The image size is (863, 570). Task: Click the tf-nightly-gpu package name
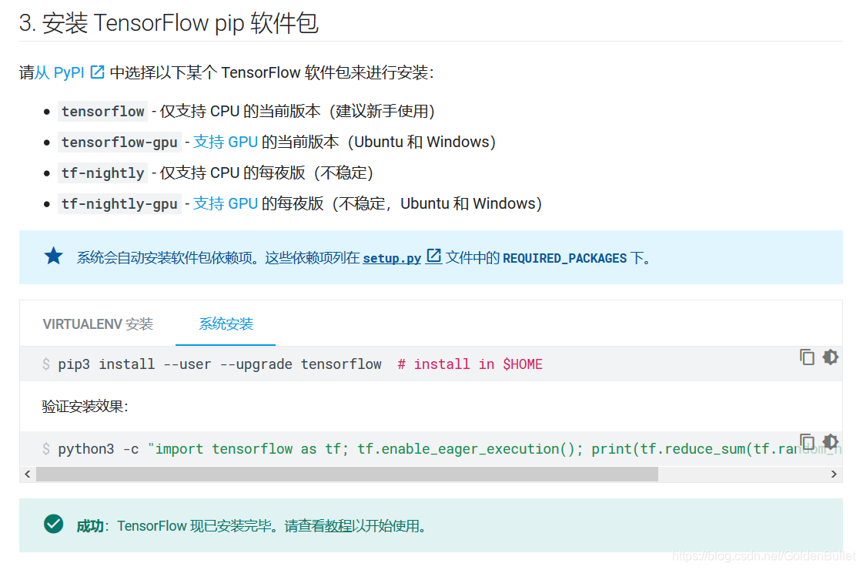(119, 204)
